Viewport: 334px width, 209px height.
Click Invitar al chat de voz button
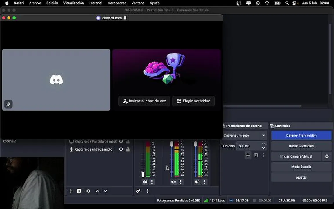coord(144,101)
